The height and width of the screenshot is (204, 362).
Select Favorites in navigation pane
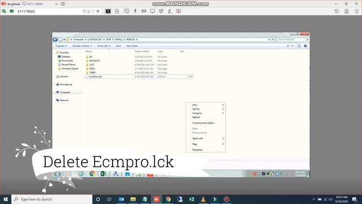[64, 53]
